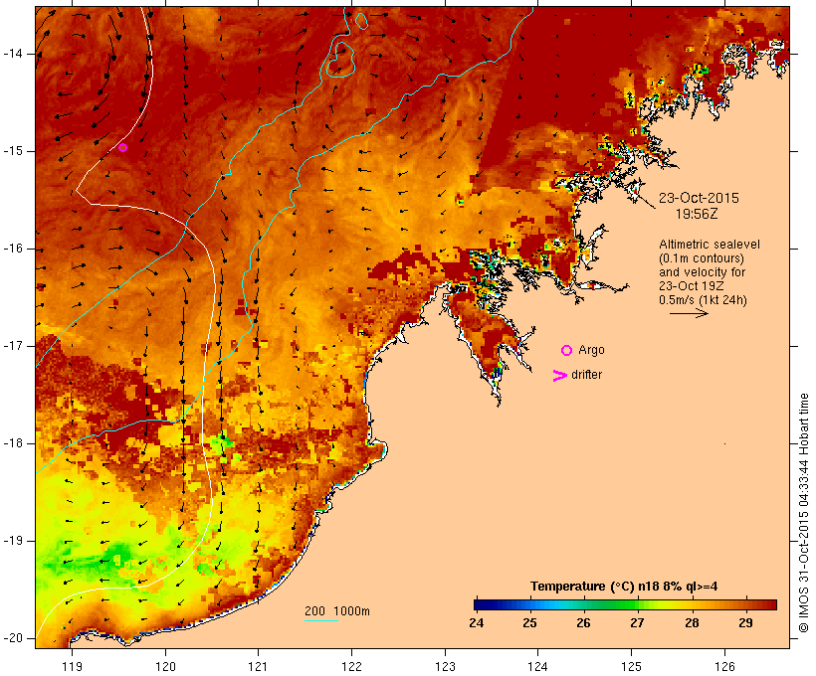
Task: Click the Temperature (°C) n18 8% ql>=4 title
Action: pyautogui.click(x=624, y=587)
